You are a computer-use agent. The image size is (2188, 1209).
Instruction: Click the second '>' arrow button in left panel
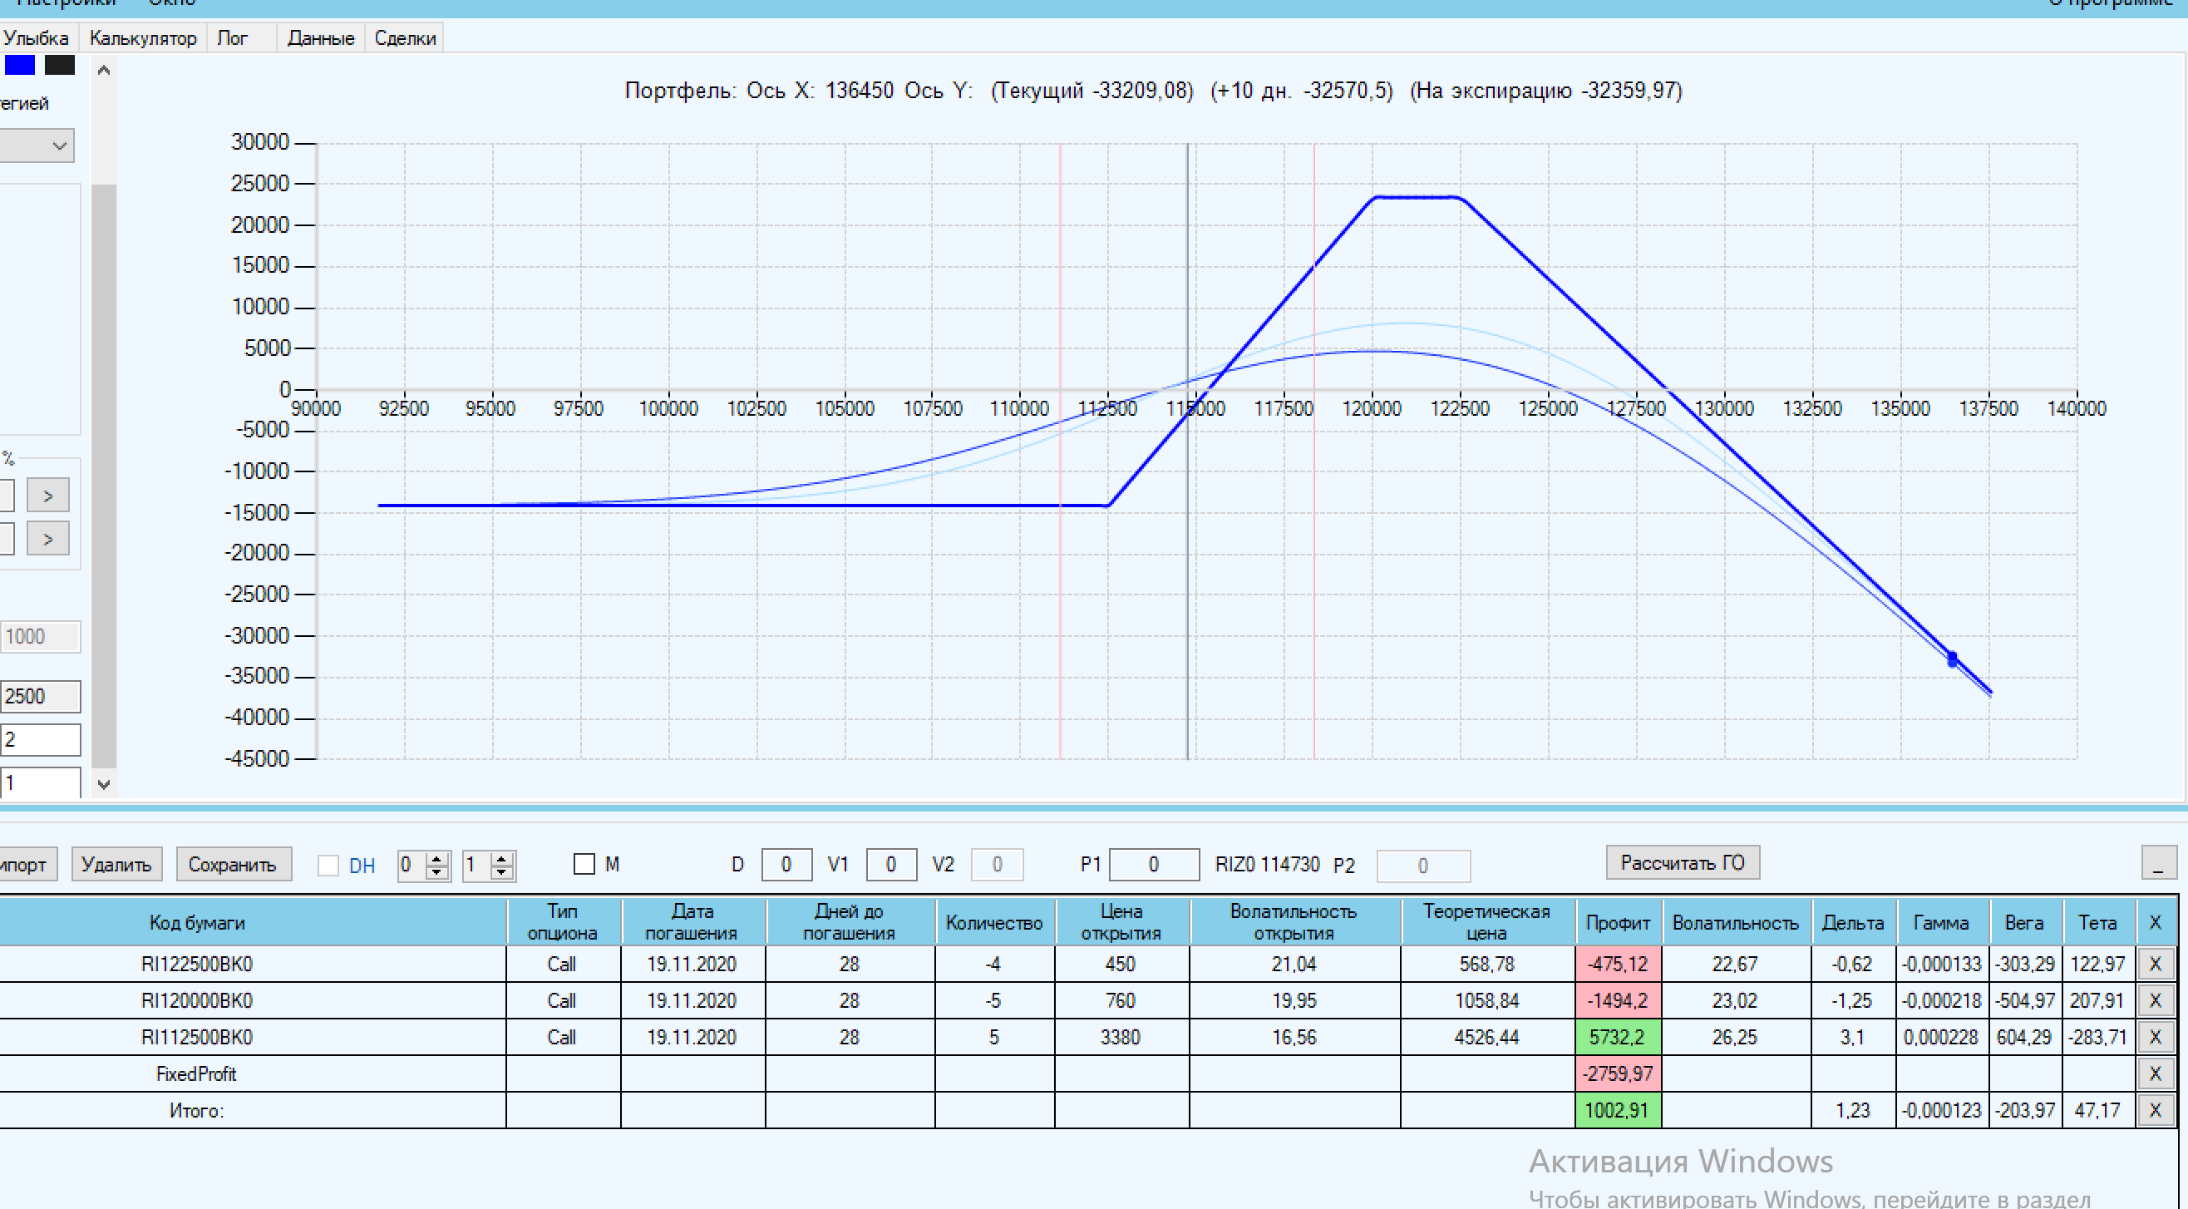pyautogui.click(x=47, y=539)
